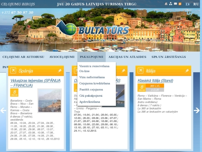Screen dimensions: 202x152
Task: Click the departure dates ending 26.10.2013
Action: click(35, 131)
